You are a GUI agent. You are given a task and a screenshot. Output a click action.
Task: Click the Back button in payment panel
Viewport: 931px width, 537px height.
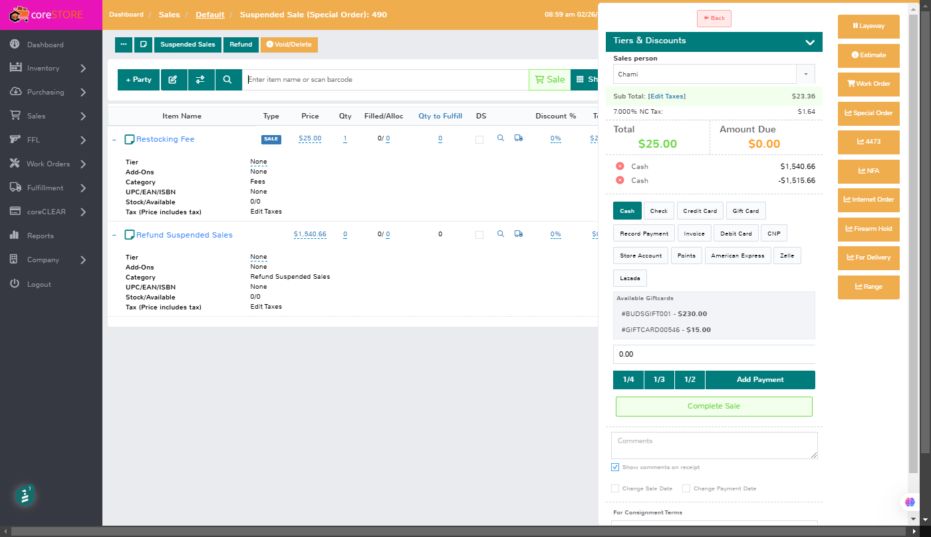click(x=714, y=18)
